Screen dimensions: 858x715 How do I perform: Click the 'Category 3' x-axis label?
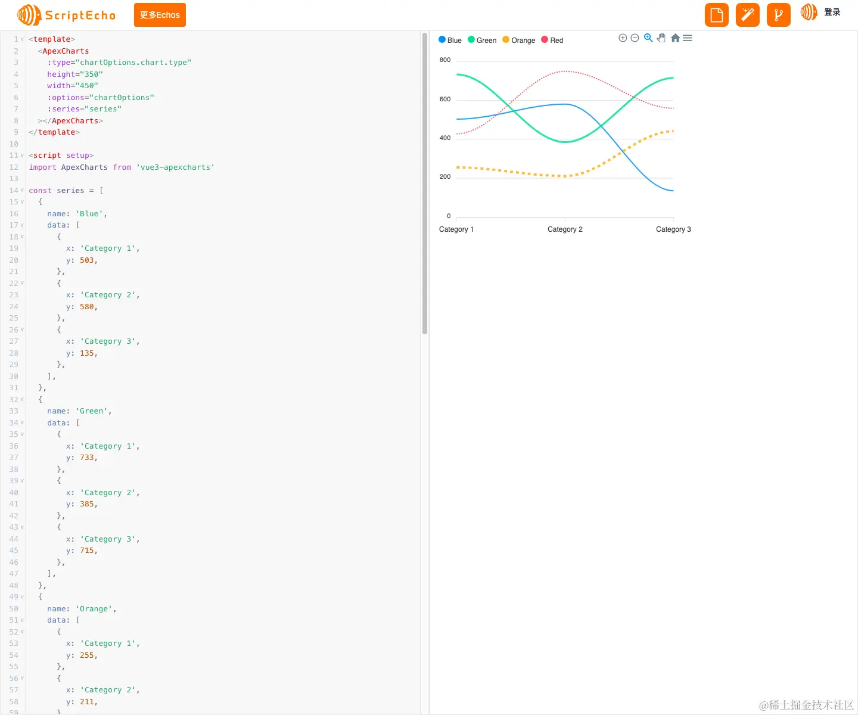click(673, 229)
